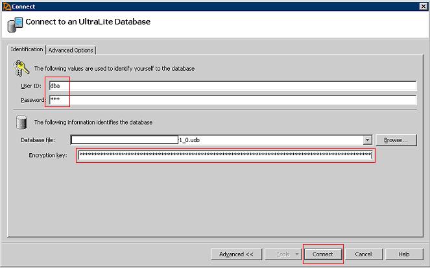Image resolution: width=430 pixels, height=268 pixels.
Task: Browse for a database file
Action: (396, 140)
